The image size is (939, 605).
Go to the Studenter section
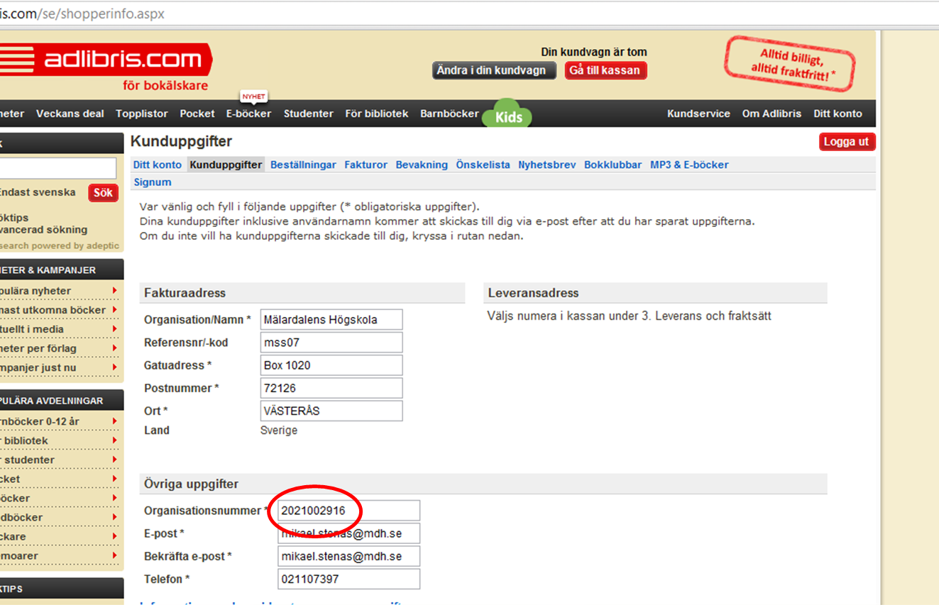point(309,113)
